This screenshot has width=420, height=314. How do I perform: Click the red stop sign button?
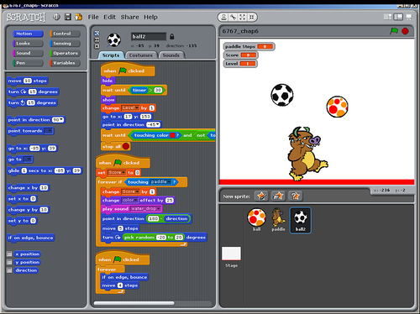[405, 31]
